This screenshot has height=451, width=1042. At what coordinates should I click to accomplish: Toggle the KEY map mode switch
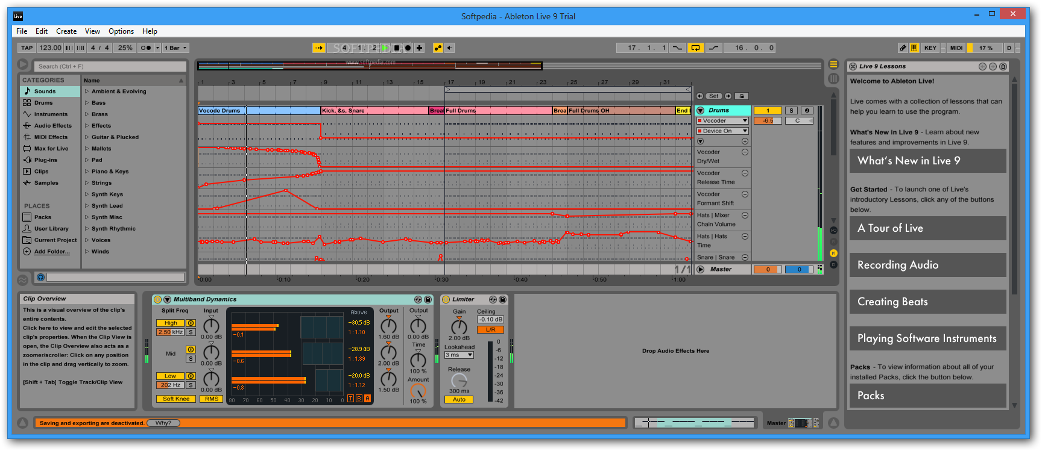coord(930,48)
